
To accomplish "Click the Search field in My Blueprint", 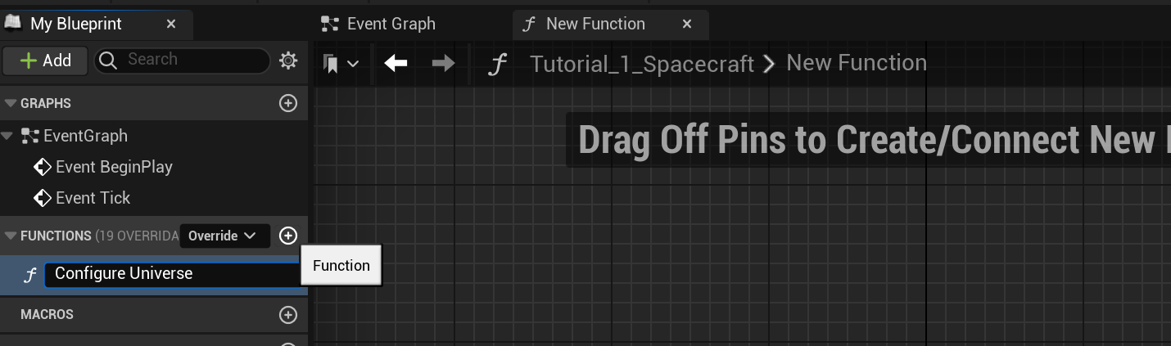I will (192, 60).
